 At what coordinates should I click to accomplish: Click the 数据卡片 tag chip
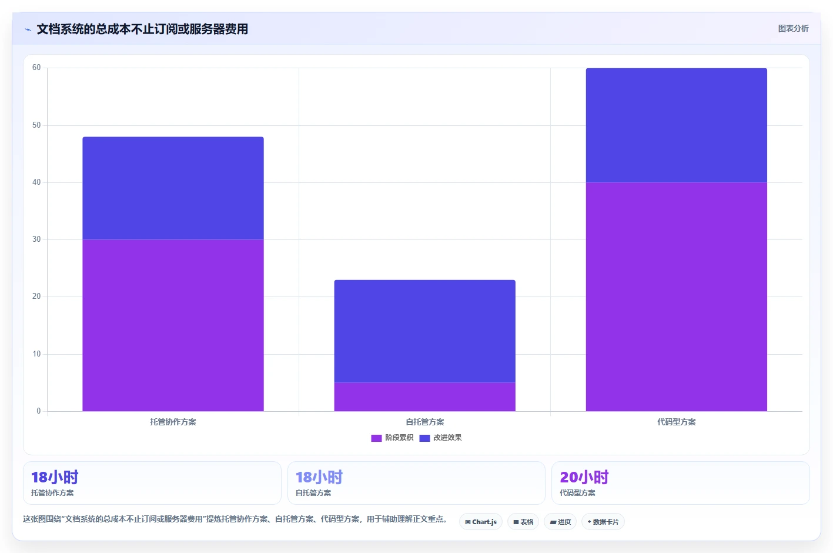(x=603, y=522)
